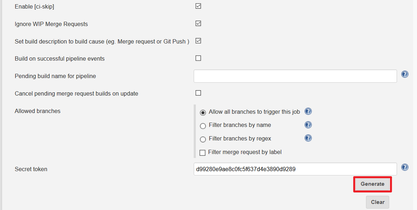Click help icon next to Filter branches by regex
The image size is (417, 210).
308,138
